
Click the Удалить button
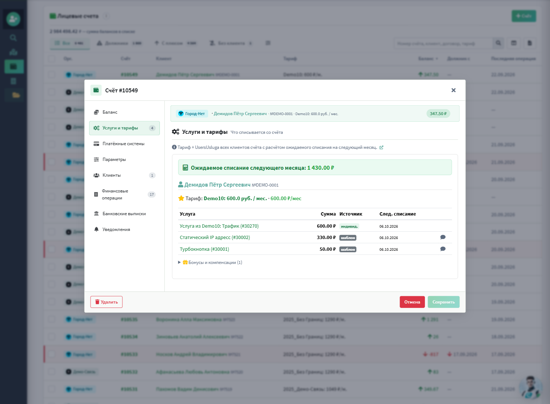click(106, 302)
